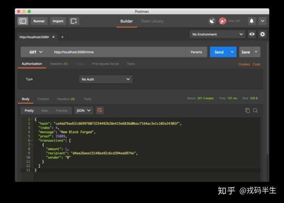Open the response Headers (4) tab
Screen dimensions: 284x203
[65, 99]
